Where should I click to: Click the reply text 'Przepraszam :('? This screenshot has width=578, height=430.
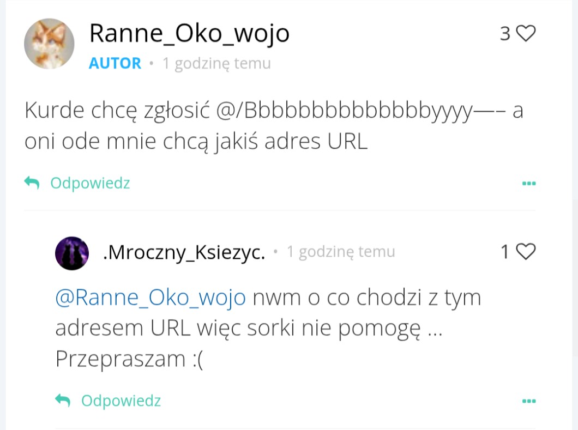point(129,360)
